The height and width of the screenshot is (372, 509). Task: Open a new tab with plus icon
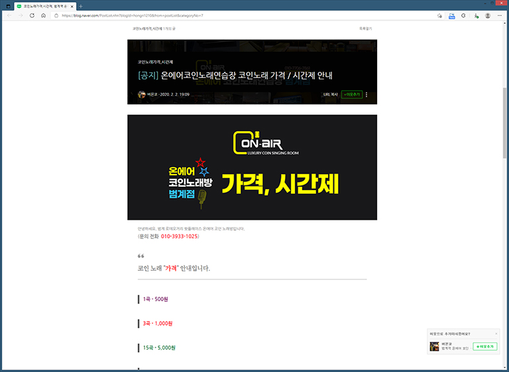[81, 6]
